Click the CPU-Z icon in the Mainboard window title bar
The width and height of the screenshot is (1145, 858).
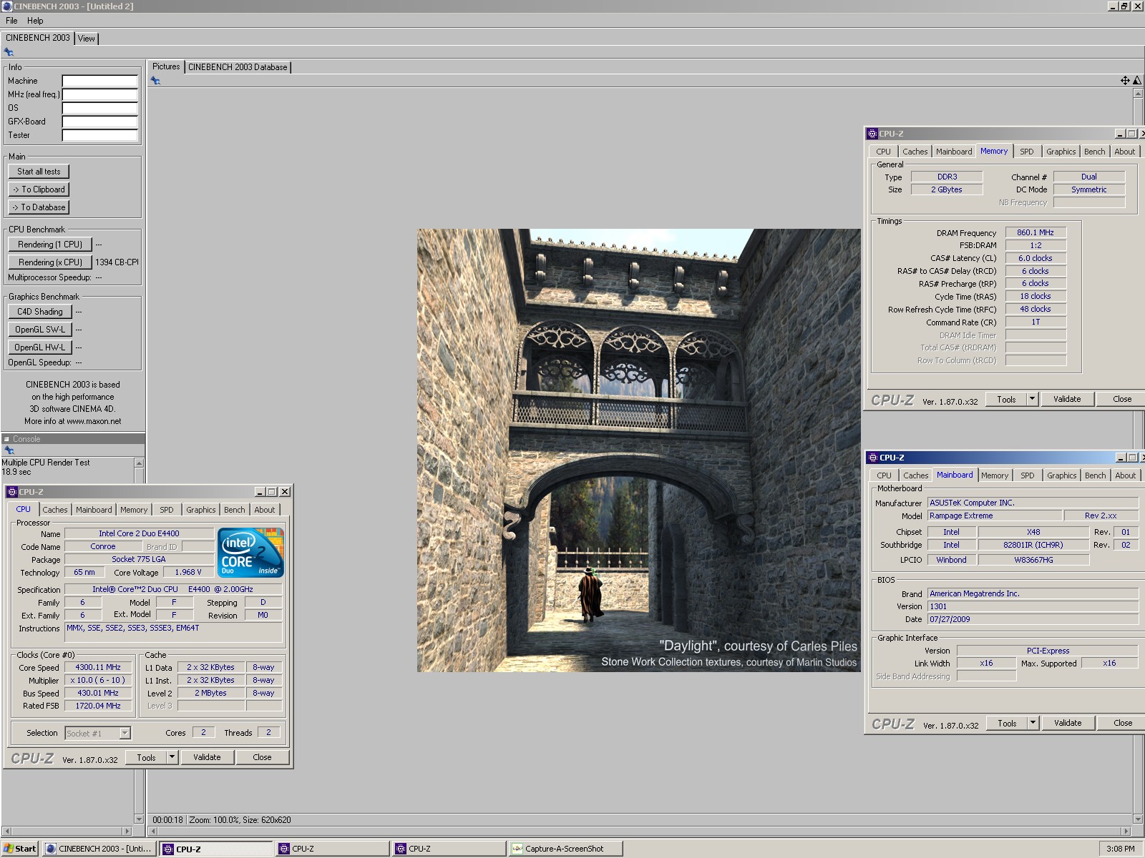(872, 458)
